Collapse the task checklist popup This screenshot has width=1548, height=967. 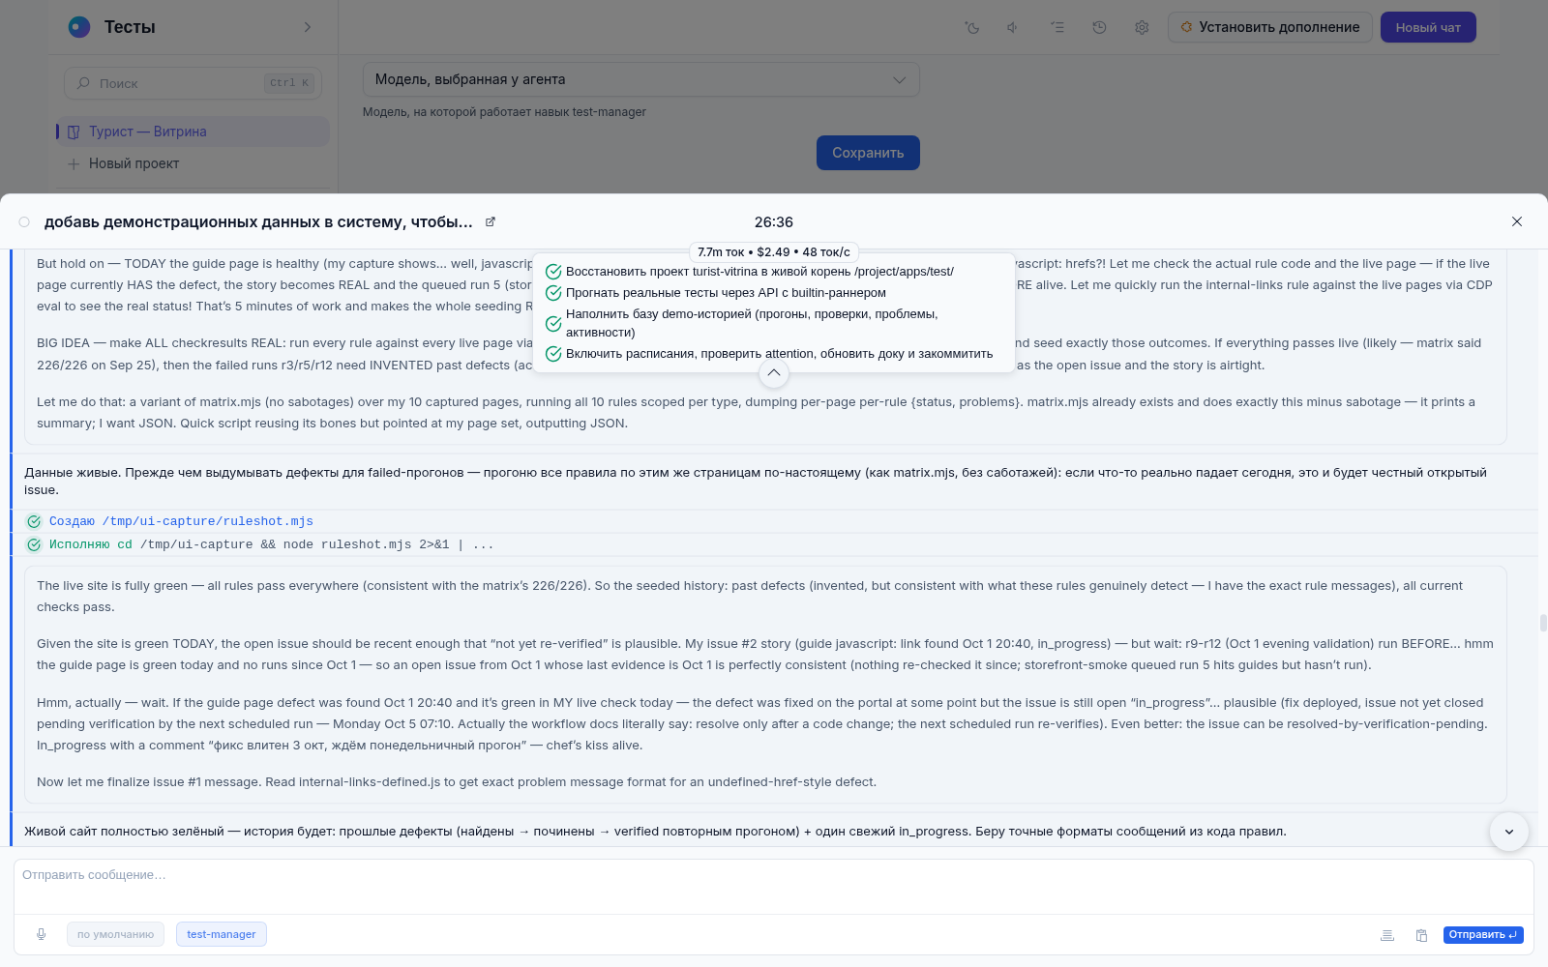click(x=774, y=373)
